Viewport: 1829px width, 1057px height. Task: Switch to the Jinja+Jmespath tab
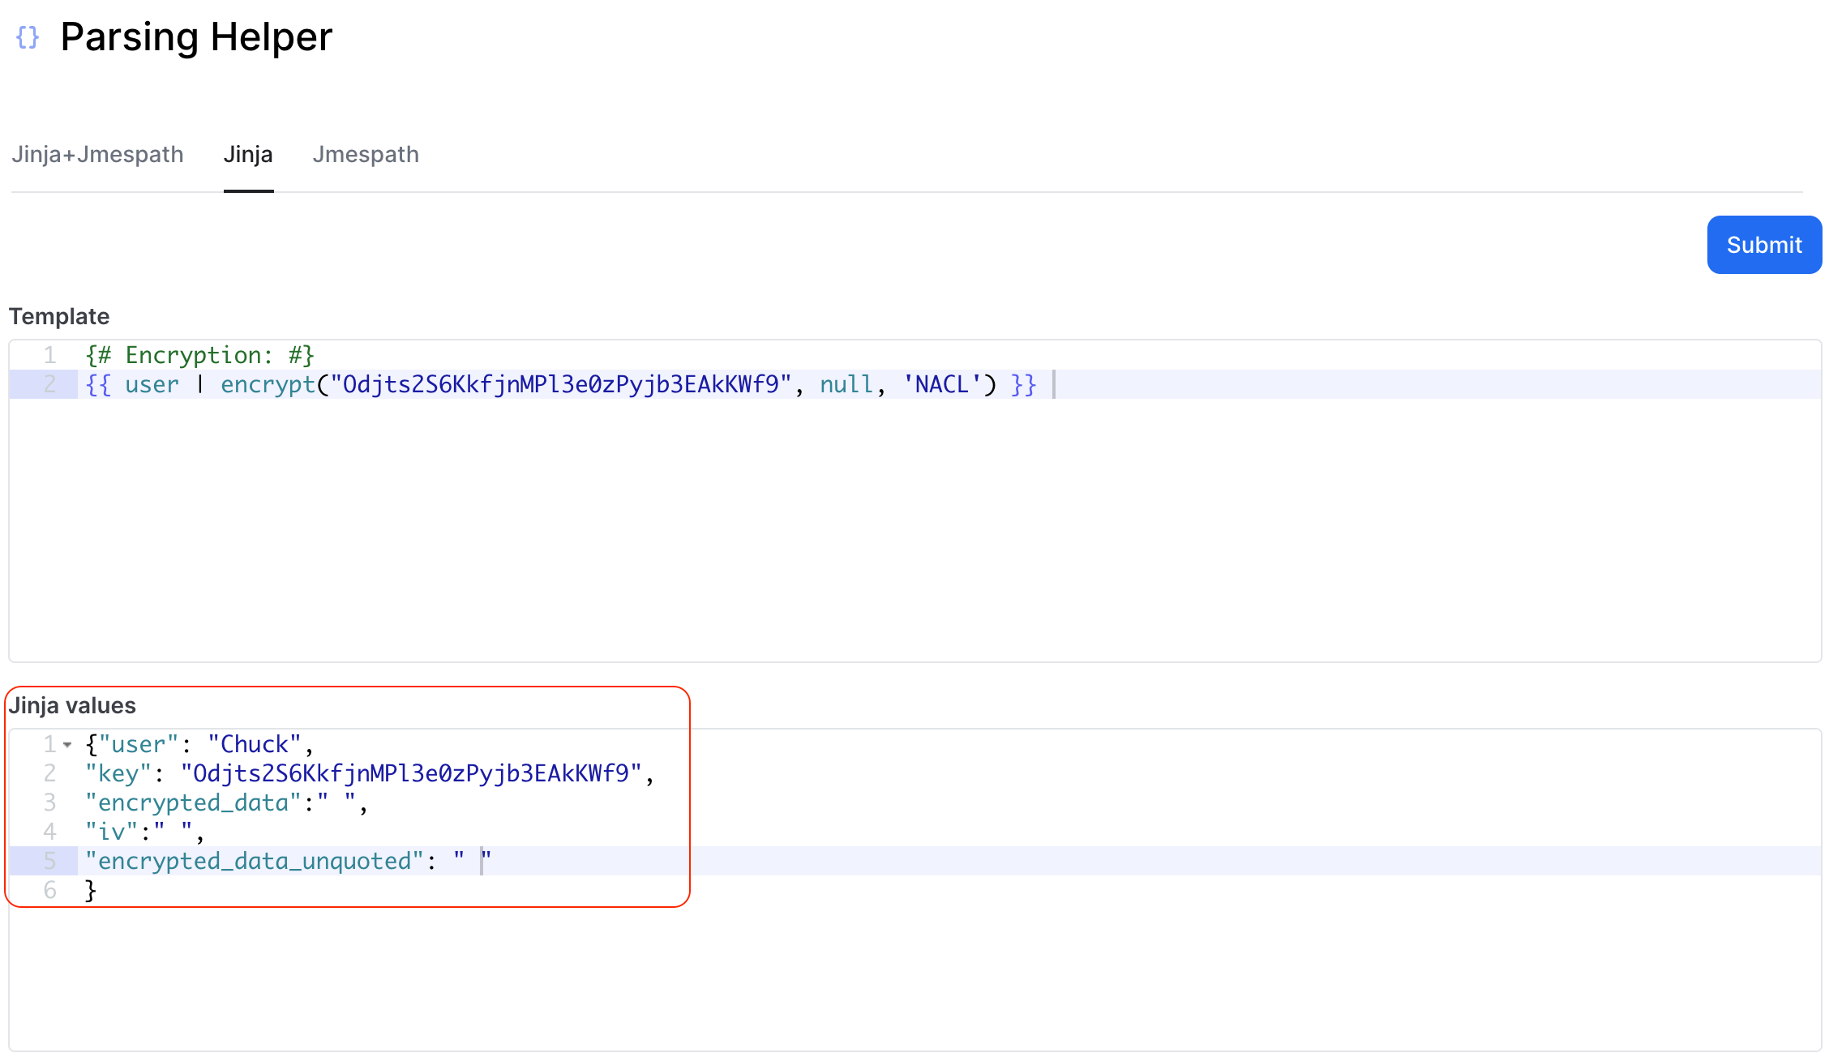pos(97,154)
